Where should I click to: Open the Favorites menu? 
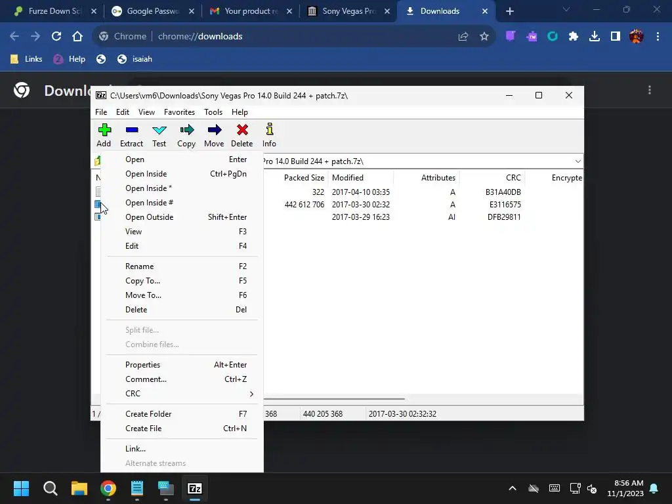point(179,112)
